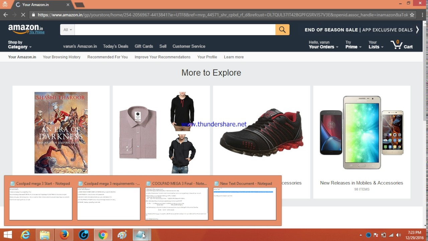Open Improve Your Recommendations
Image resolution: width=428 pixels, height=241 pixels.
pos(163,57)
